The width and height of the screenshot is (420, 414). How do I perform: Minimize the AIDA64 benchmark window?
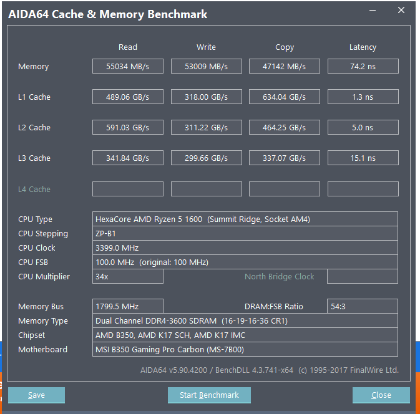click(373, 11)
